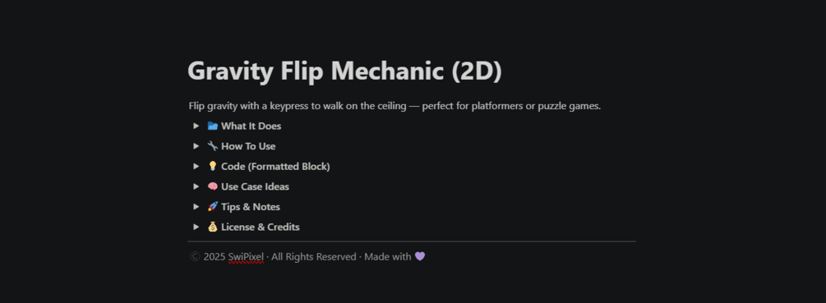This screenshot has height=303, width=826.
Task: Click the What It Does heading text
Action: coord(251,126)
